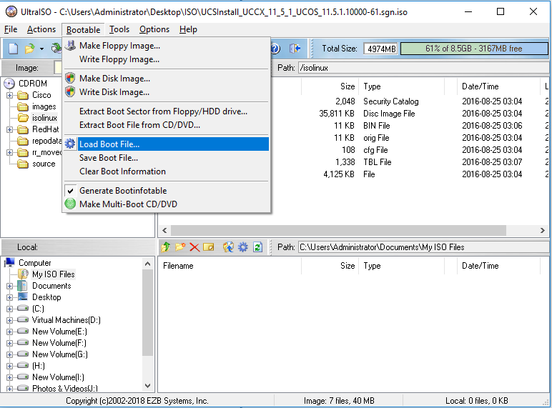Screen dimensions: 552x408
Task: Click the Add files icon in local toolbar
Action: [x=228, y=247]
